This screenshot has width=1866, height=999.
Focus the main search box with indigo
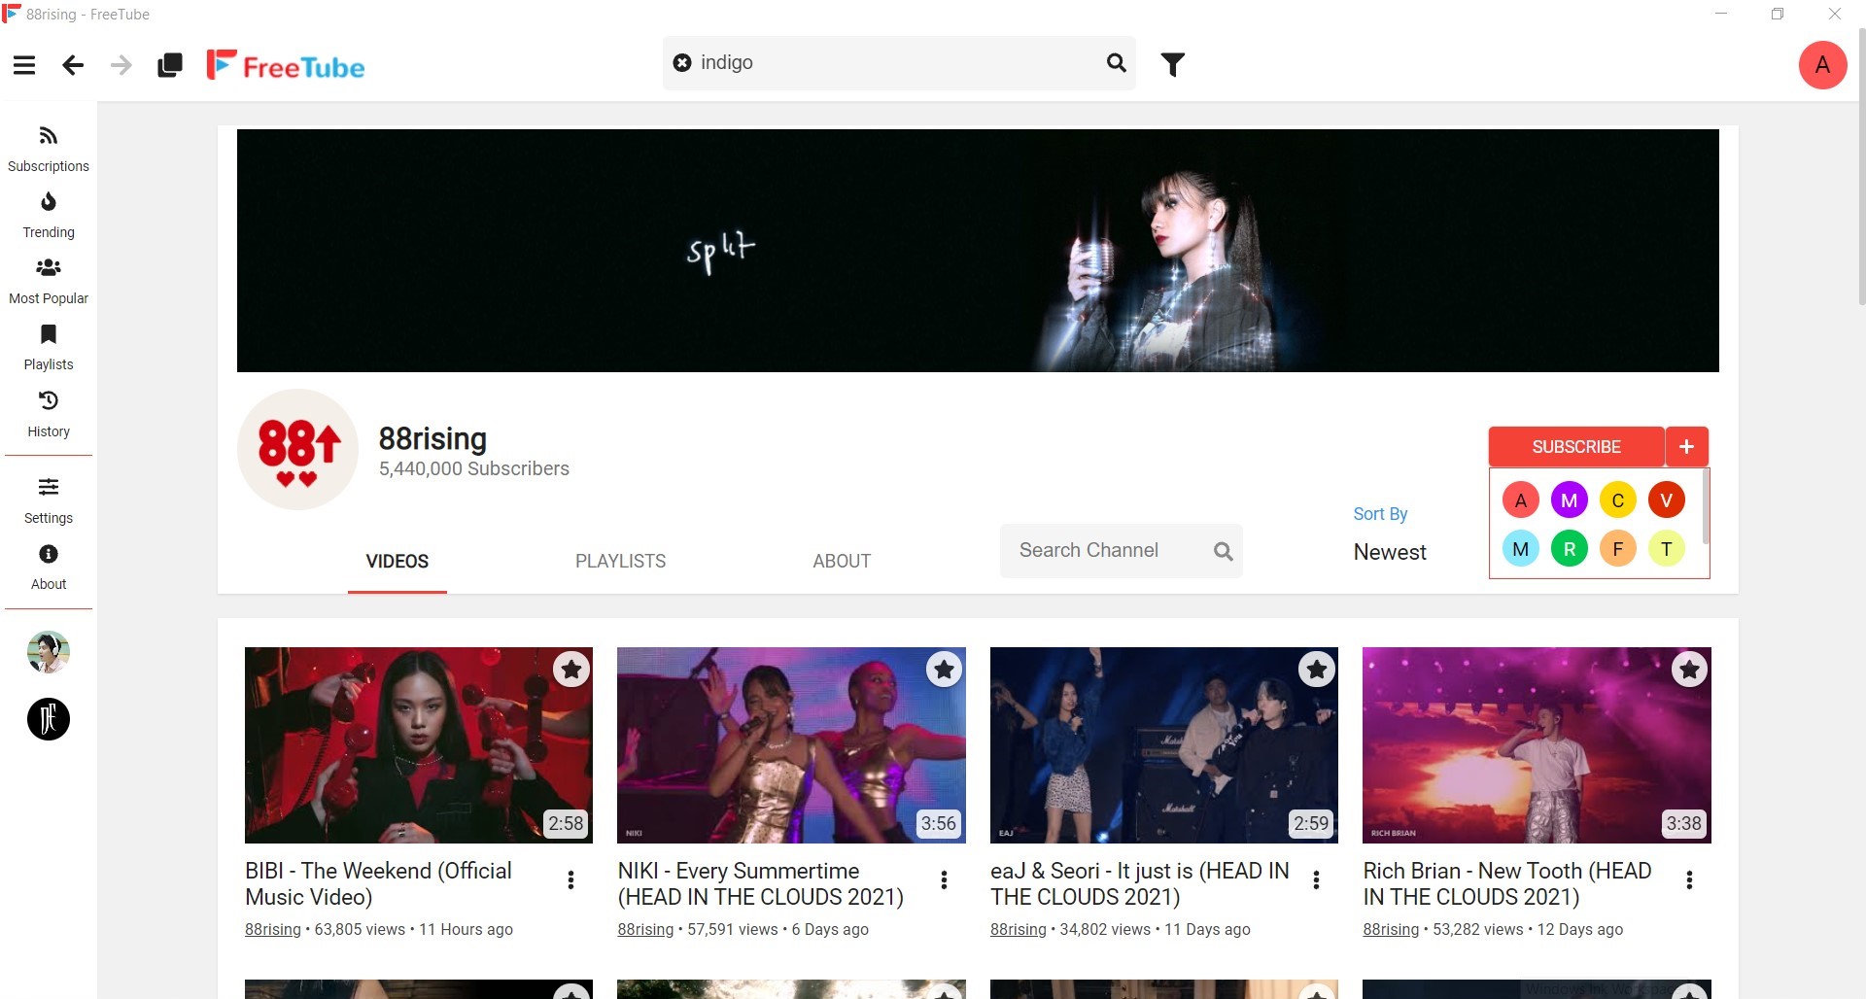(898, 62)
